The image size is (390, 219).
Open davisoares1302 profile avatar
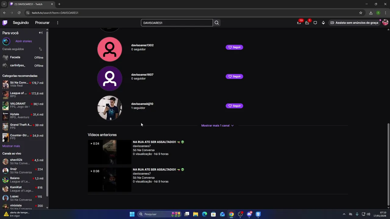point(110,49)
